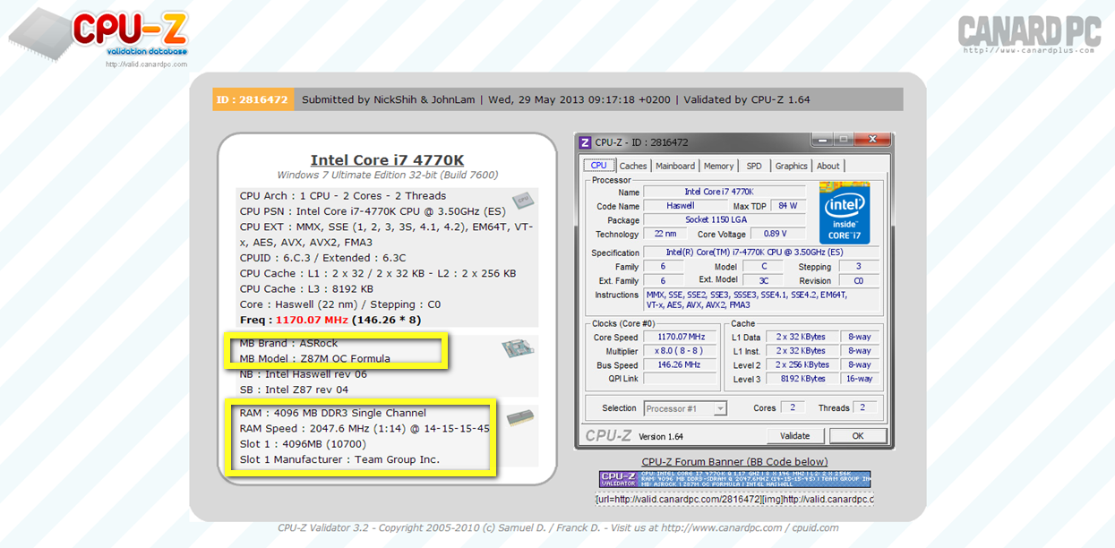This screenshot has height=548, width=1115.
Task: Open the Processor #1 selection dropdown
Action: point(684,408)
